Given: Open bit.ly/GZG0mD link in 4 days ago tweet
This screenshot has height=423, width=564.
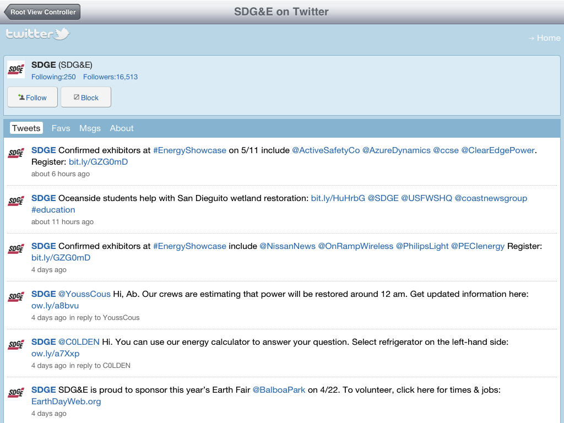Looking at the screenshot, I should click(61, 258).
